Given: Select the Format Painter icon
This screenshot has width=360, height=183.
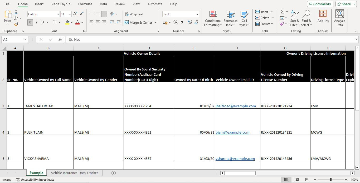Looking at the screenshot, I should (x=16, y=25).
